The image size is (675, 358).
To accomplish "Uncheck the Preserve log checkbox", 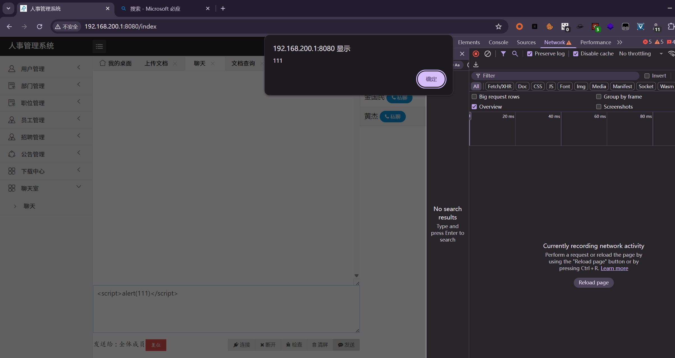I will (530, 54).
